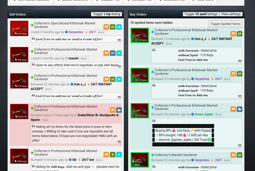The width and height of the screenshot is (255, 171).
Task: Report Serpentes' 121.21 keys buy order
Action: 233,74
